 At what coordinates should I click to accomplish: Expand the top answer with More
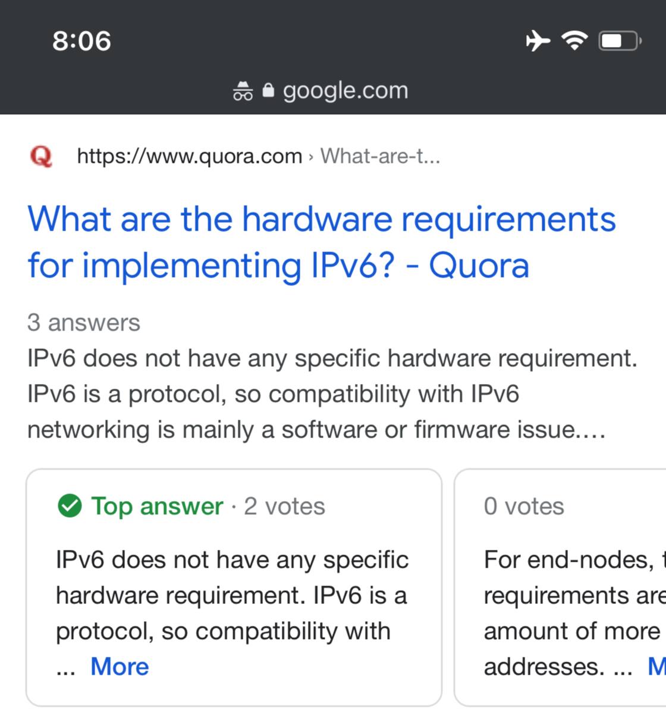[120, 666]
